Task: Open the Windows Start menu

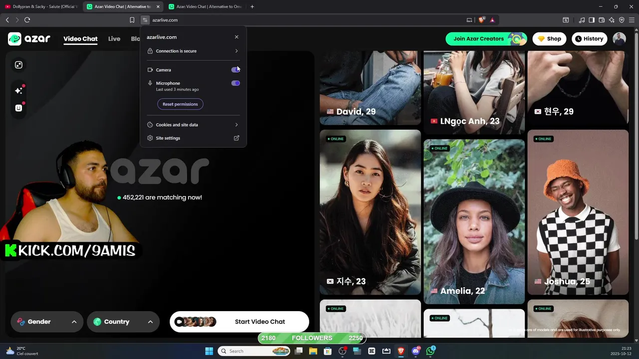Action: [x=209, y=351]
